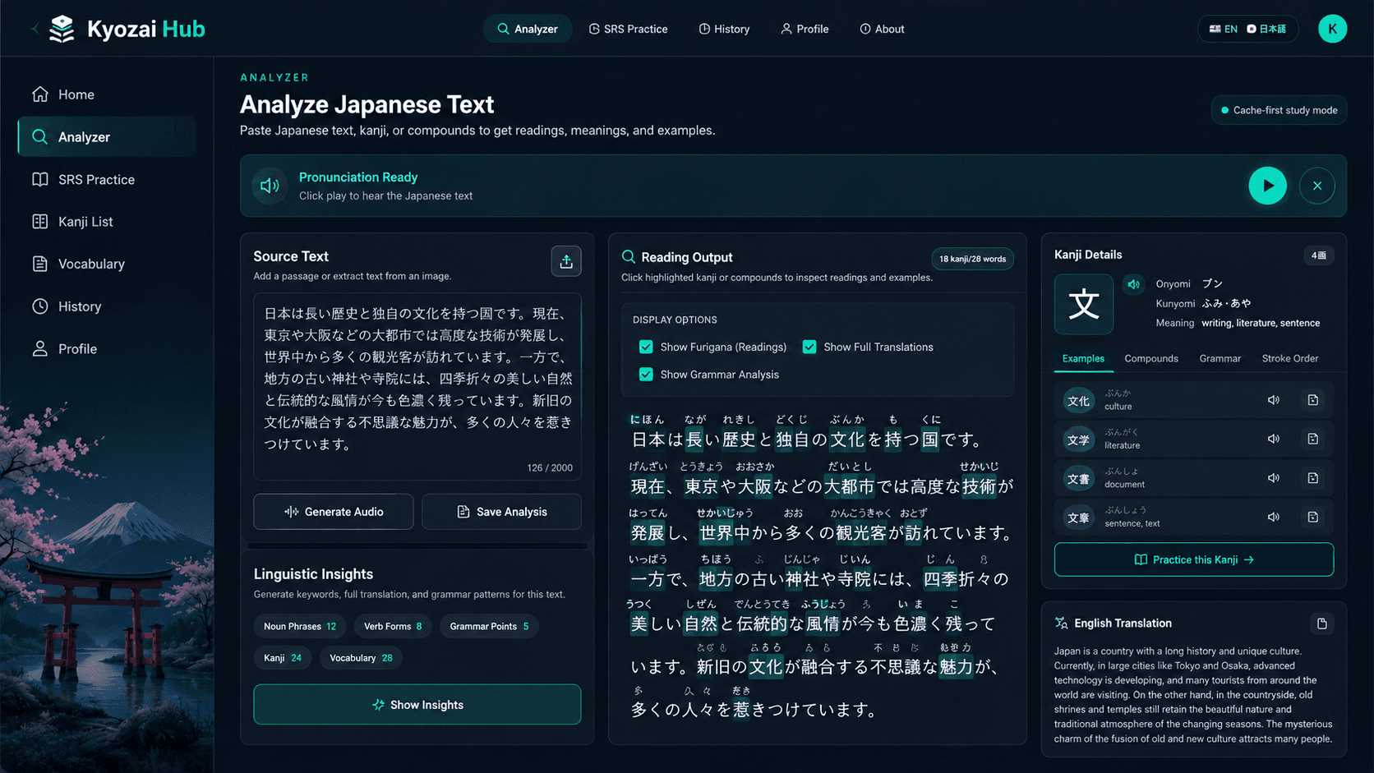The image size is (1374, 773).
Task: Play audio for the kanji 文 onyomi
Action: 1133,284
